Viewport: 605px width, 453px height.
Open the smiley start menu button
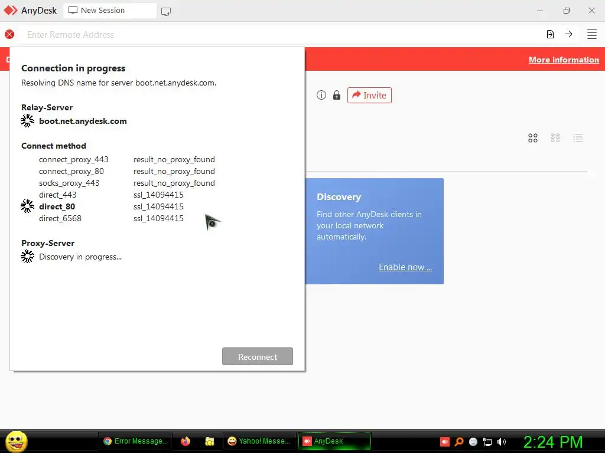tap(16, 441)
